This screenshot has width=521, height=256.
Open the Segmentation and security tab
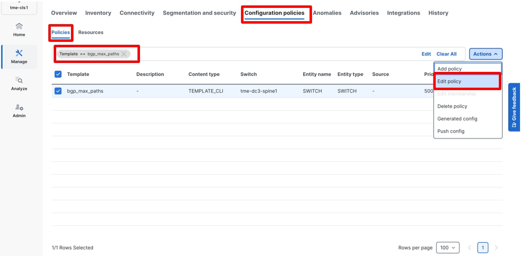click(199, 13)
